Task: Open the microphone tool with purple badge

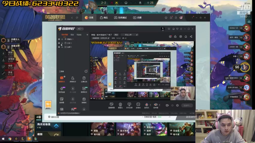Action: pyautogui.click(x=62, y=90)
